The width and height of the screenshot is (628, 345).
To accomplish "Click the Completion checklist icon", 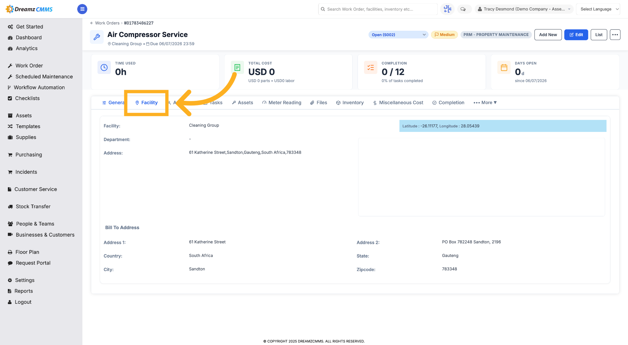I will coord(371,67).
